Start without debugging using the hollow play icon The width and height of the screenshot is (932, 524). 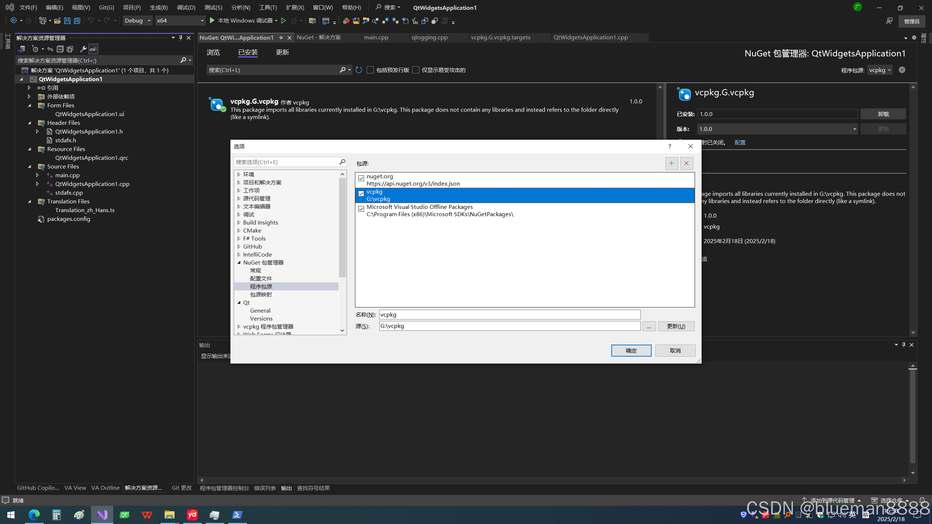pyautogui.click(x=283, y=21)
